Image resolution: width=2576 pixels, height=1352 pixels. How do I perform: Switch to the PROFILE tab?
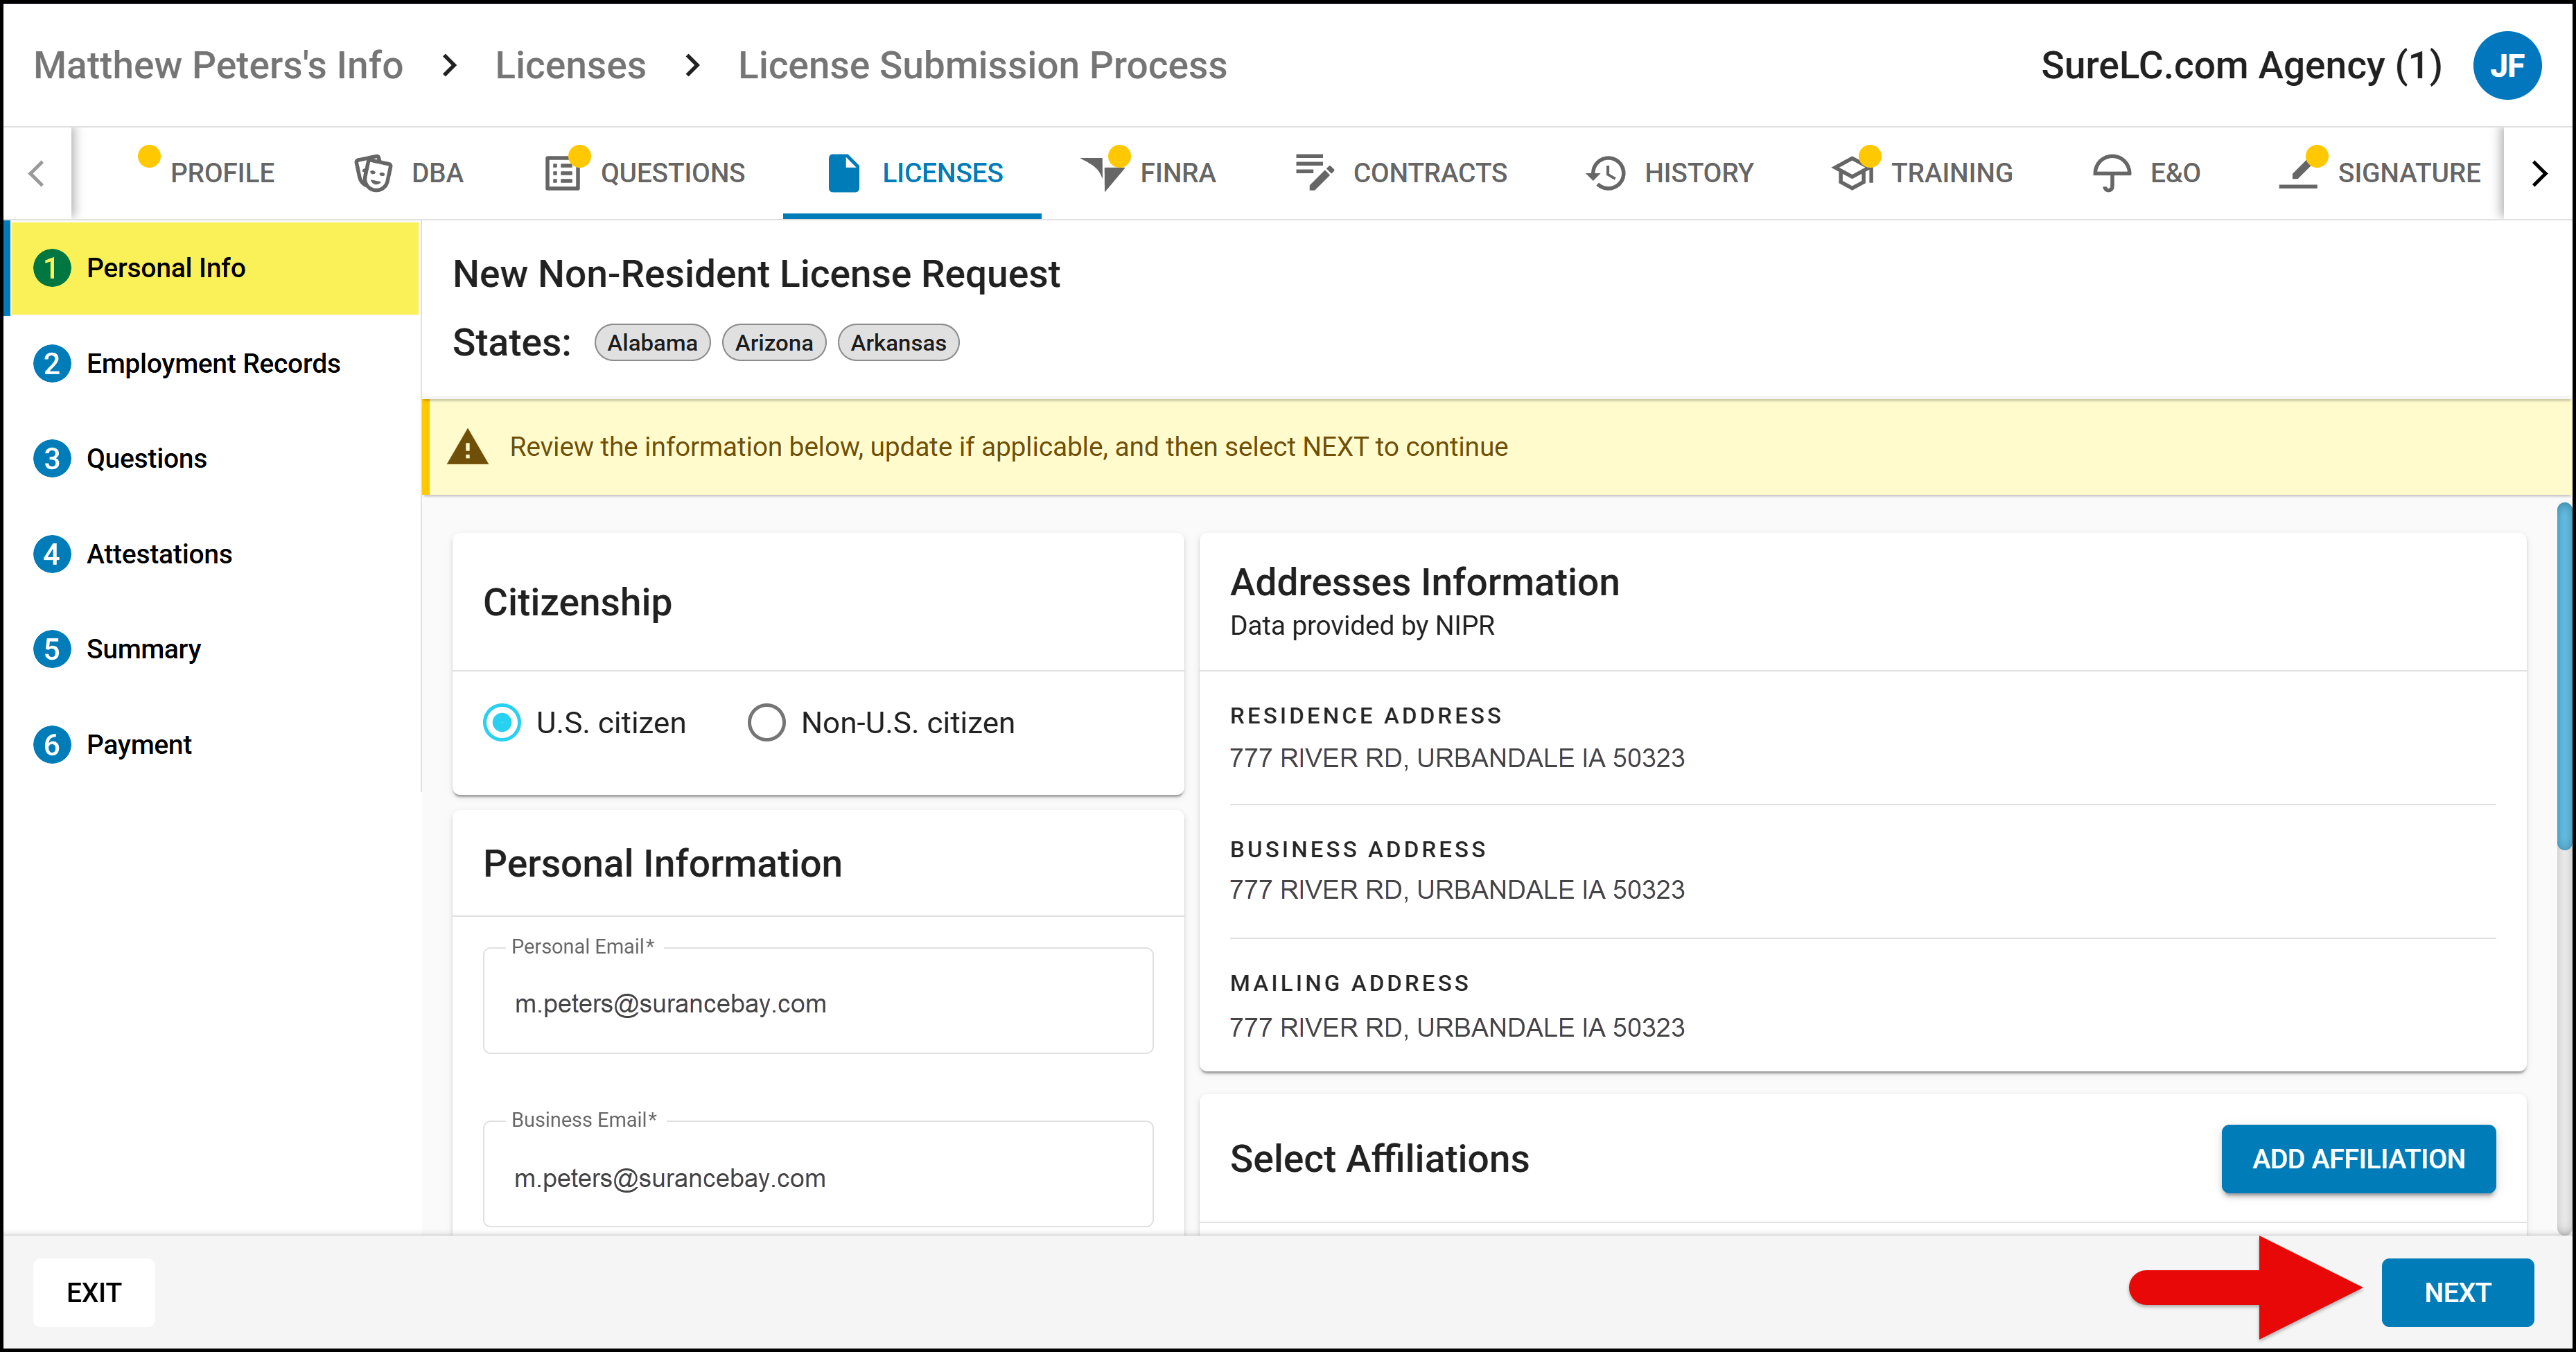207,173
